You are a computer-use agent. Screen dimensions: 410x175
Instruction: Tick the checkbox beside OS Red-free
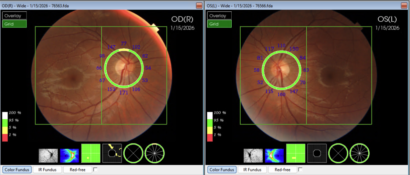(x=300, y=170)
